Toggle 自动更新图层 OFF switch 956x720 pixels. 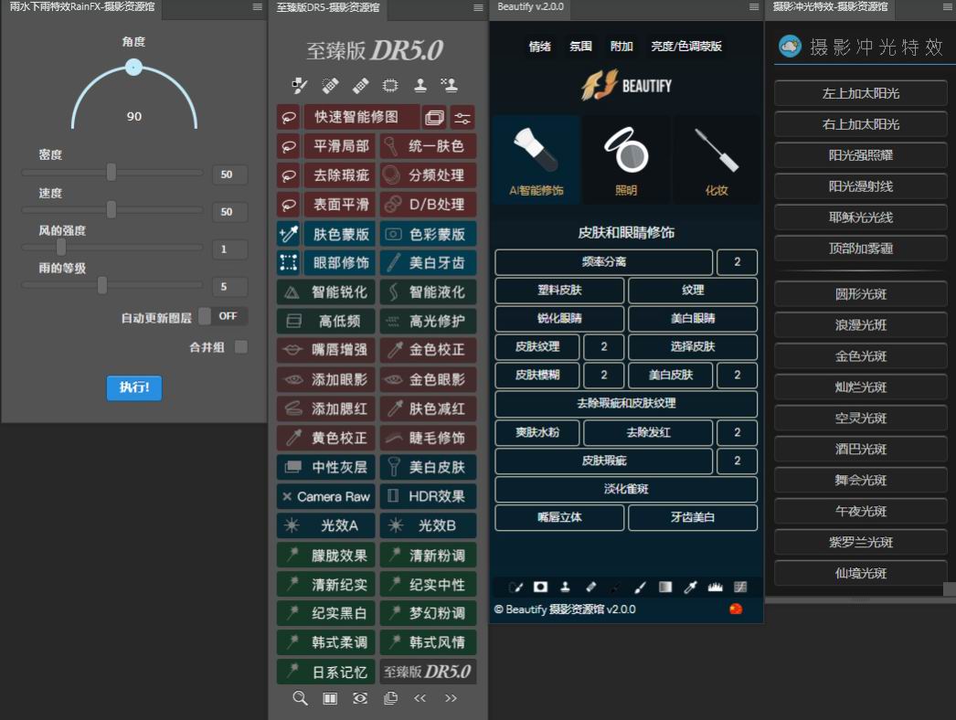(224, 316)
